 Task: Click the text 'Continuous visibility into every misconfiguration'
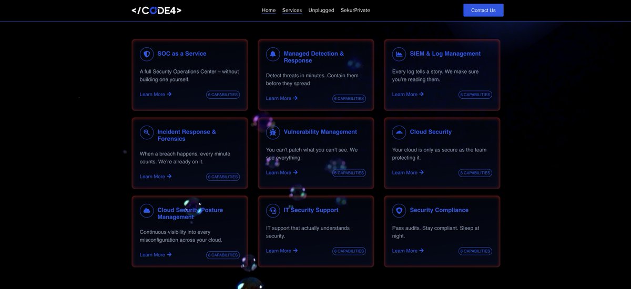pos(181,236)
